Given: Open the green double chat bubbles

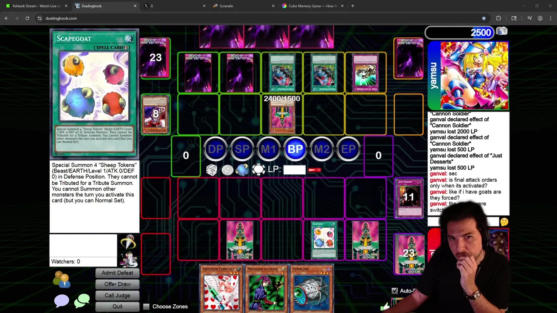Looking at the screenshot, I should 82,301.
